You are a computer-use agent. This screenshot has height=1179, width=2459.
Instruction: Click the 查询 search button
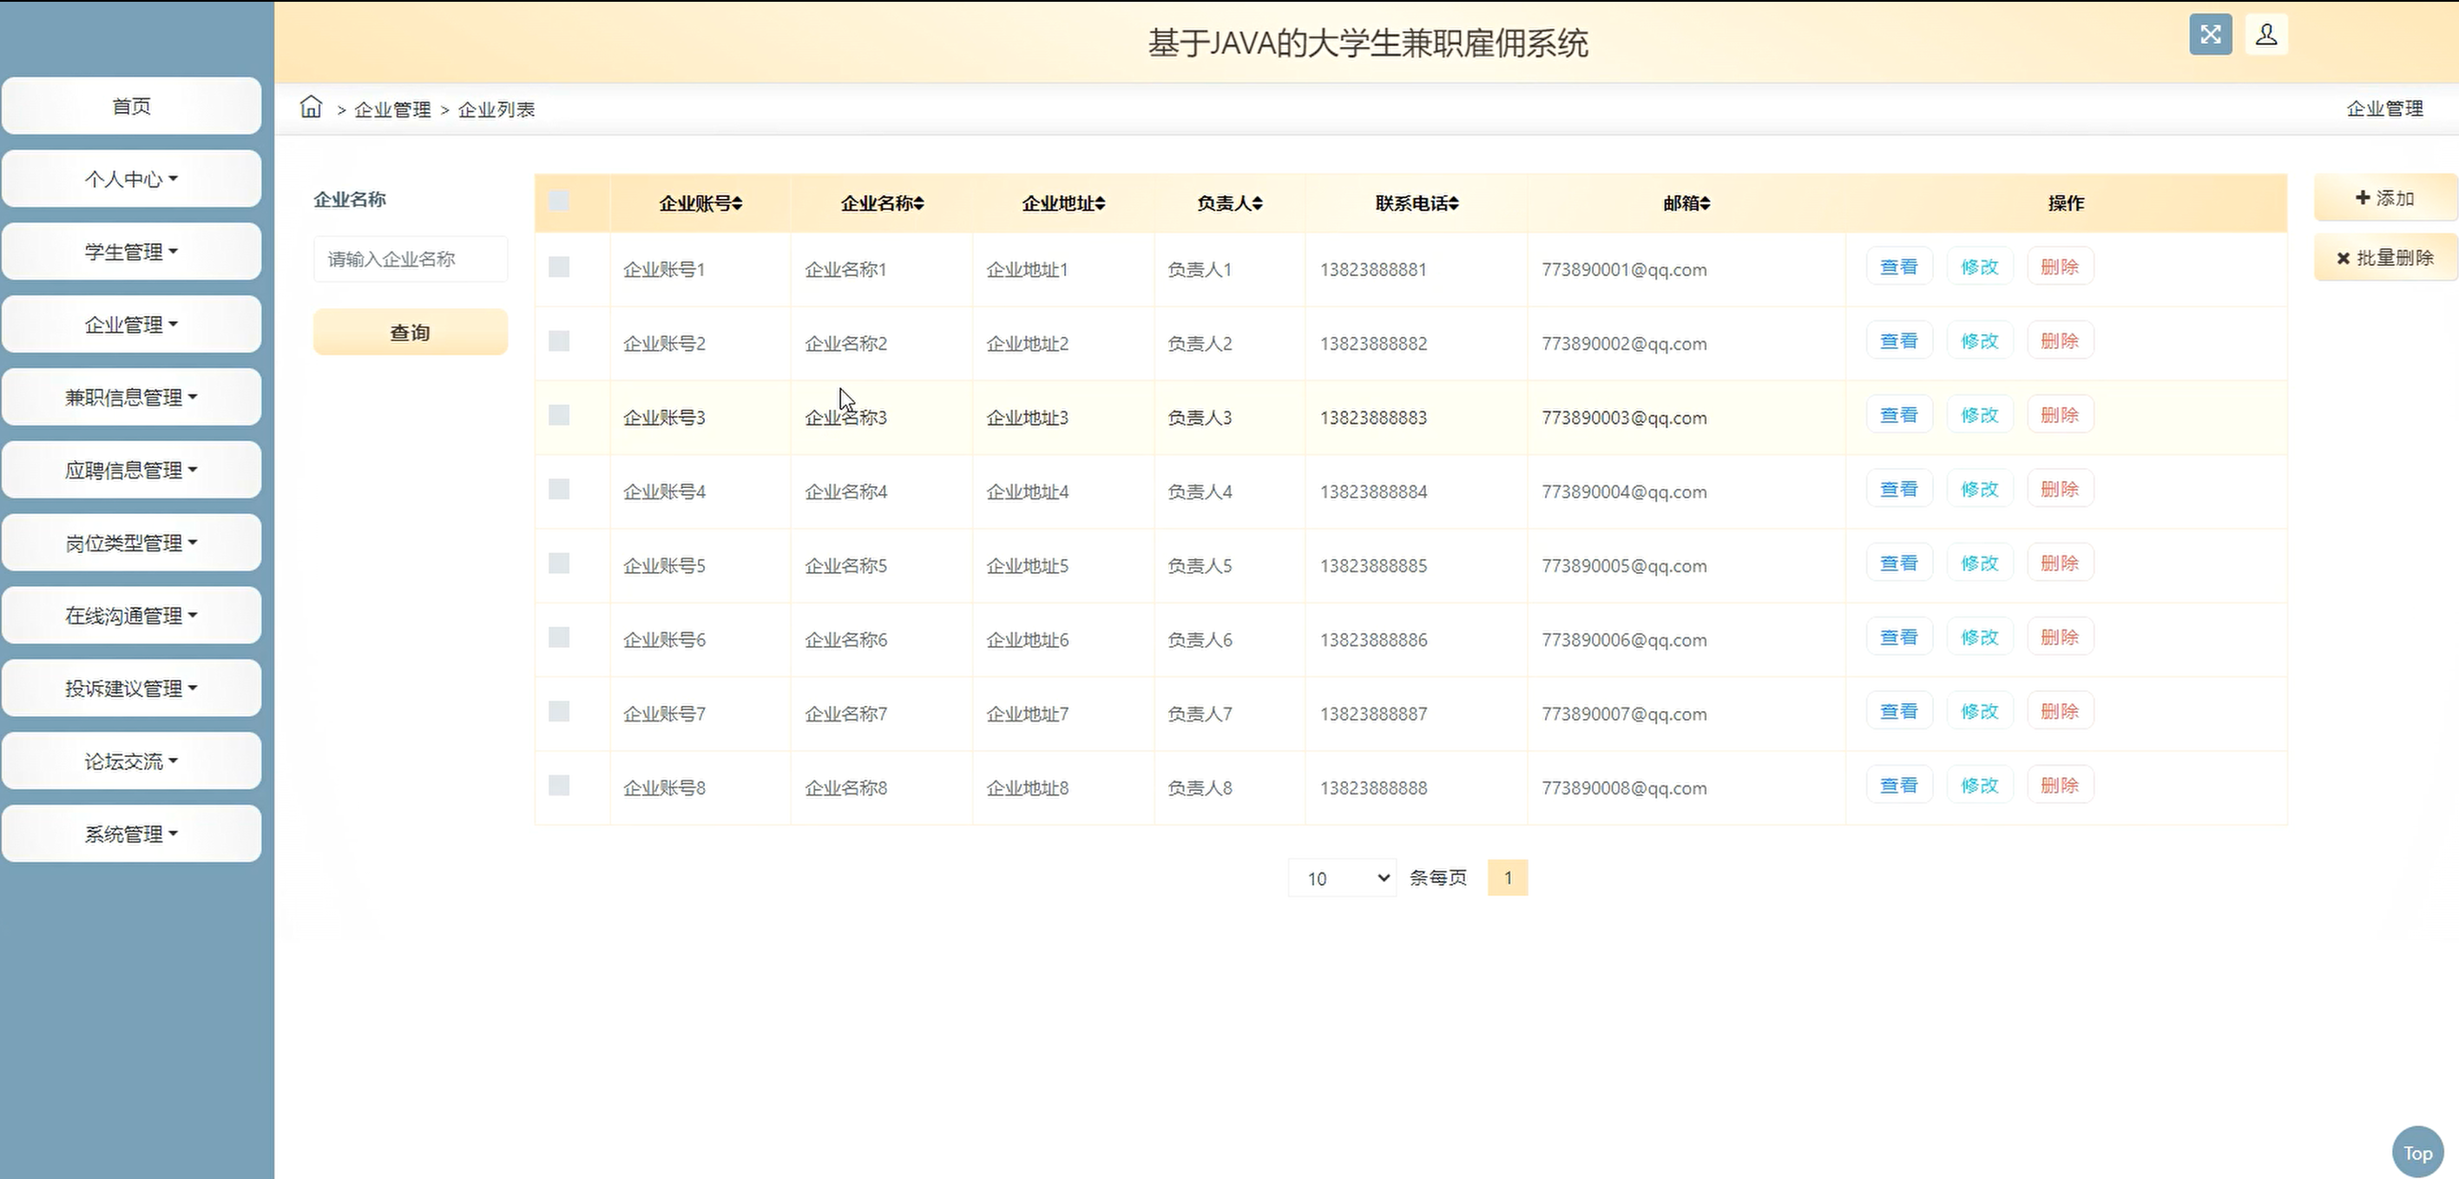411,333
